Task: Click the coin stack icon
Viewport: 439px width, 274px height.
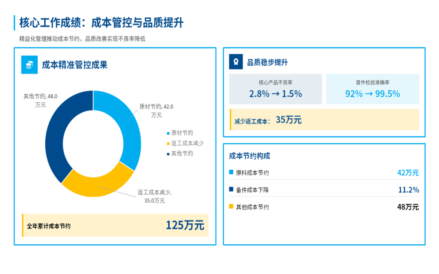Action: point(29,65)
